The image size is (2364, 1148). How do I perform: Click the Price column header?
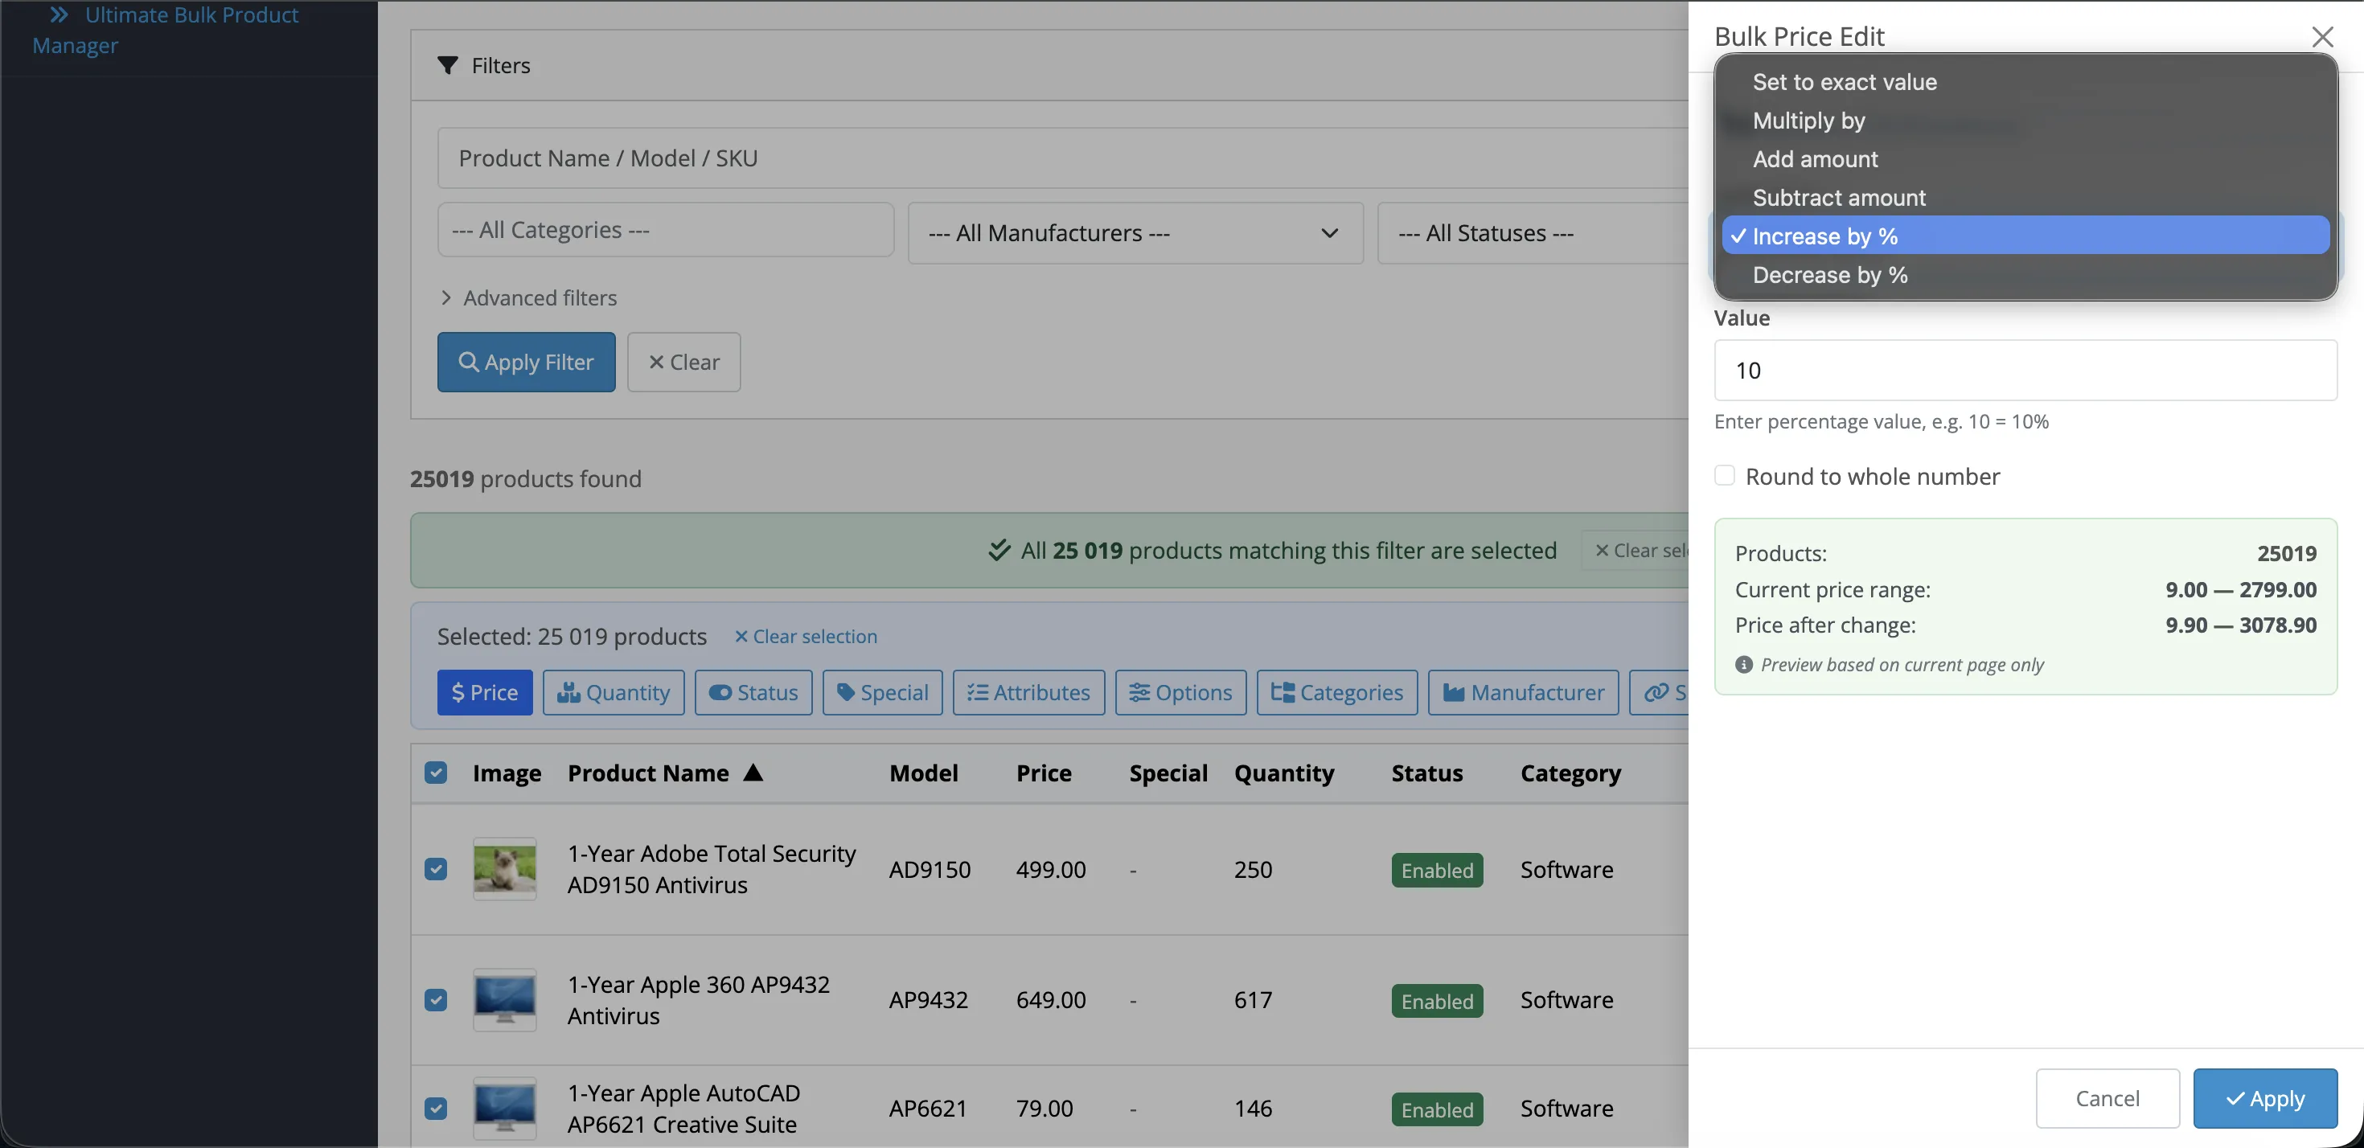pyautogui.click(x=1044, y=773)
